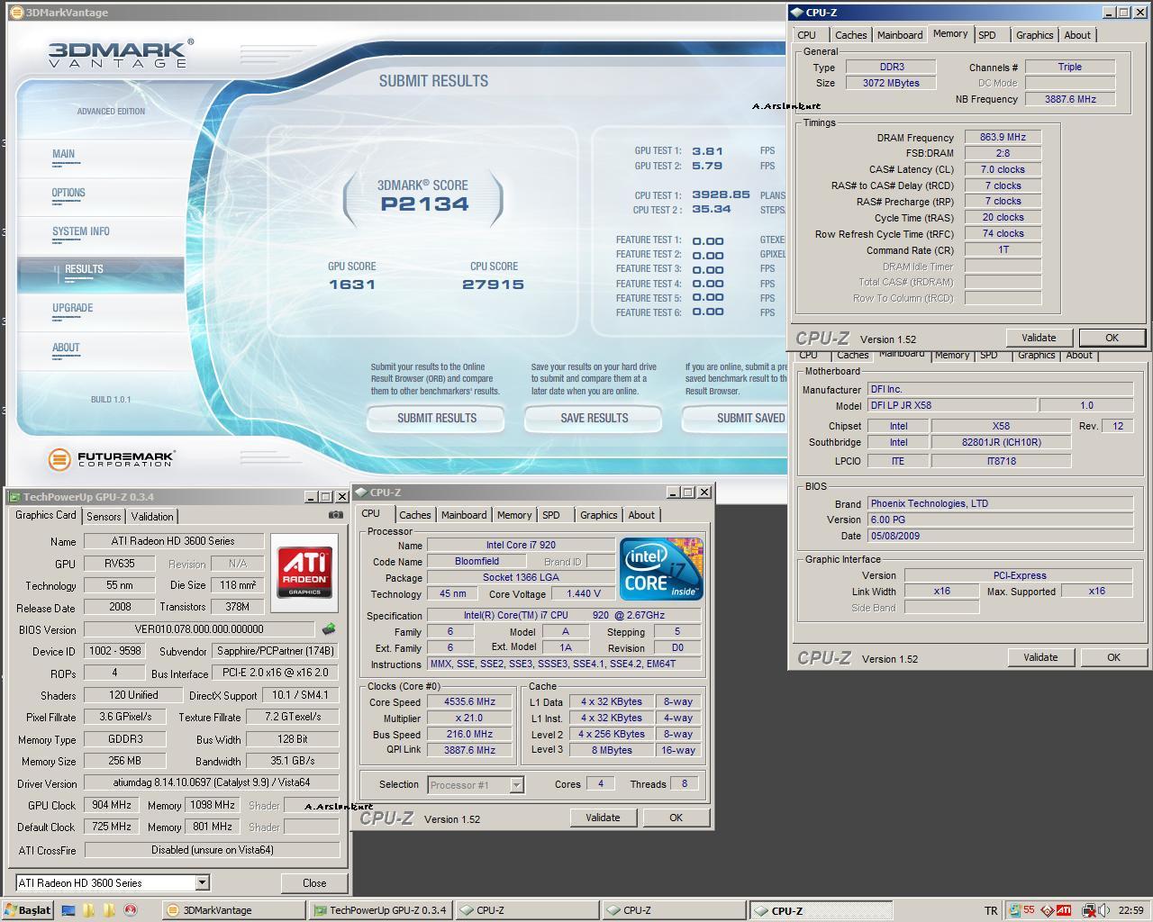Click the SAVE RESULTS button
1153x922 pixels.
coord(595,418)
